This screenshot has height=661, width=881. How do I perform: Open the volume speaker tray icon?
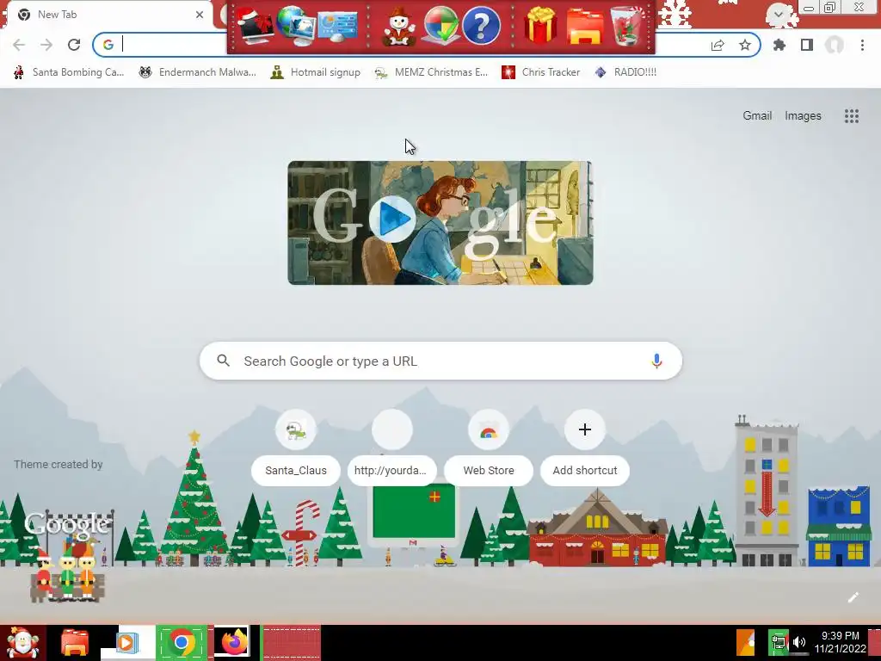coord(799,643)
